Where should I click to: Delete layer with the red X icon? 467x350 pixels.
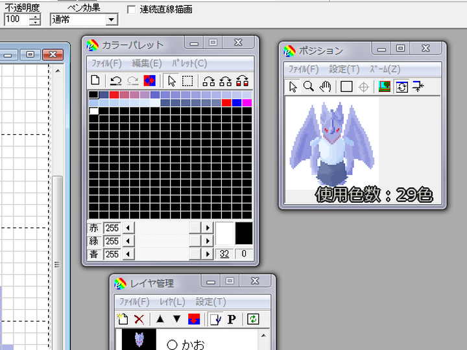point(139,320)
